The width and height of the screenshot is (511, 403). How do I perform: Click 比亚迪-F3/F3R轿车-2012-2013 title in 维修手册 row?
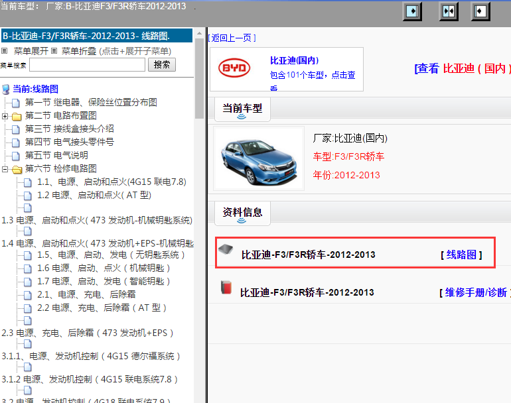307,292
